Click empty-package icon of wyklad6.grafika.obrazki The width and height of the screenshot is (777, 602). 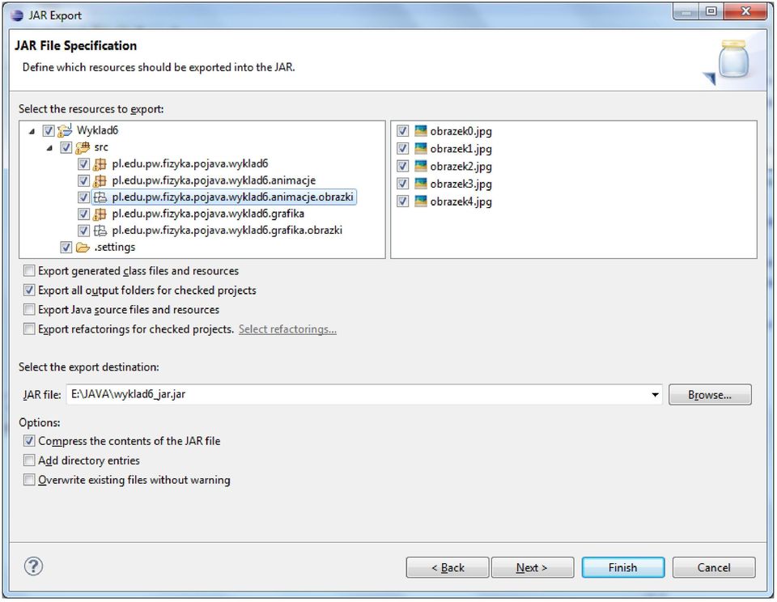[x=100, y=231]
